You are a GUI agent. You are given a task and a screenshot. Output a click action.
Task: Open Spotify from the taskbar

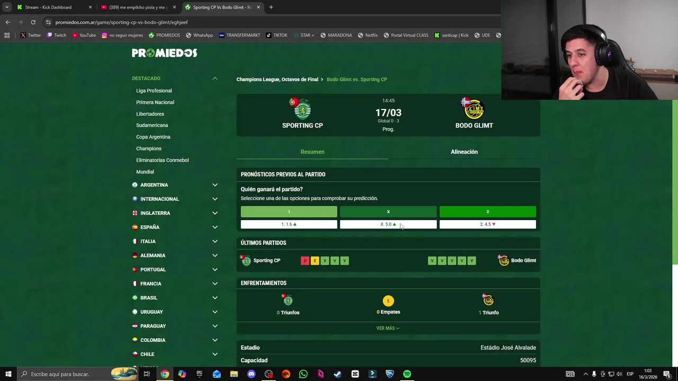click(407, 374)
